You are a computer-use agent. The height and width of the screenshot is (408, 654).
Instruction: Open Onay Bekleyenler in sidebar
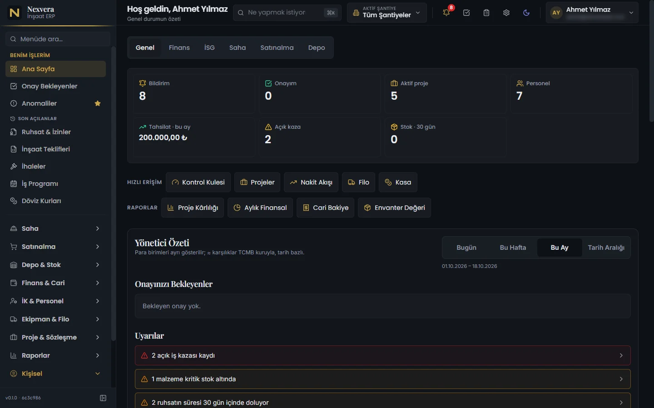[55, 86]
